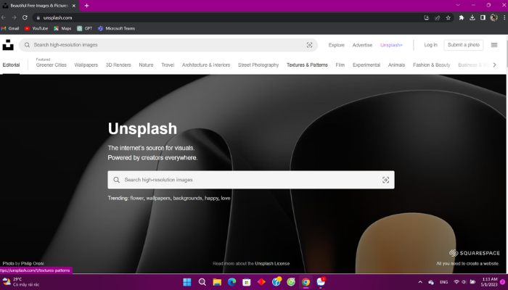Open the Travel category
508x290 pixels.
click(x=168, y=65)
